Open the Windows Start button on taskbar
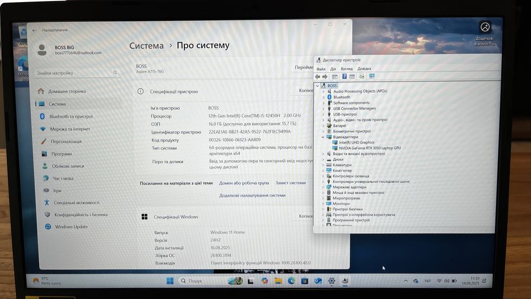The width and height of the screenshot is (531, 299). coord(170,281)
